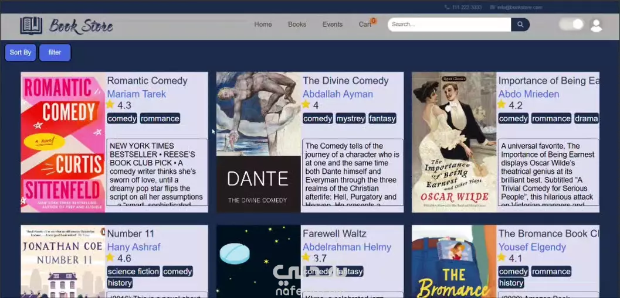Viewport: 620px width, 298px height.
Task: Click the star icon on Farewell Waltz card
Action: (x=306, y=258)
